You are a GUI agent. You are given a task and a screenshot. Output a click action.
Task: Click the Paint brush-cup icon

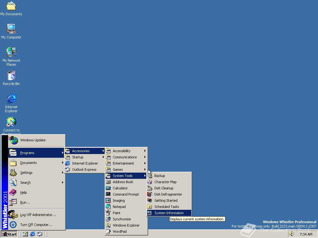[x=108, y=213]
